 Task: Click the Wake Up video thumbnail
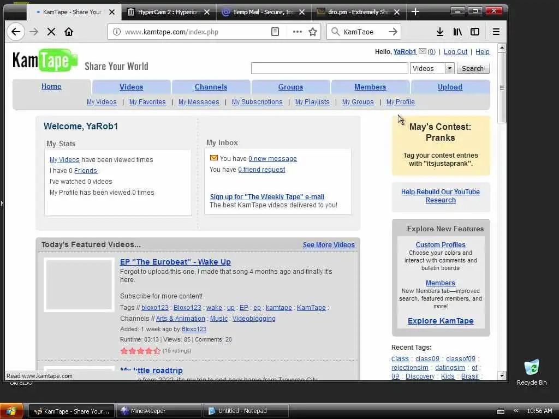79,285
